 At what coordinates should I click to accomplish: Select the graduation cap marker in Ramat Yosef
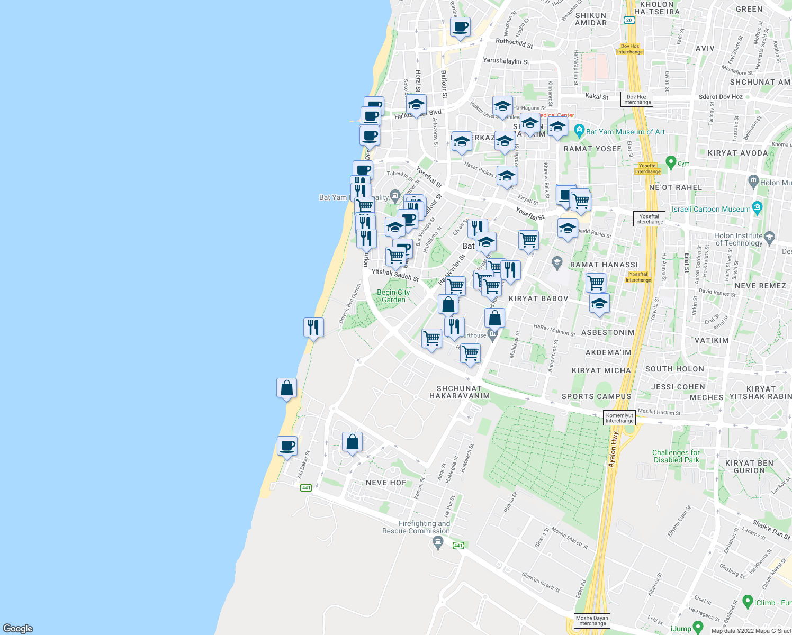(x=557, y=128)
